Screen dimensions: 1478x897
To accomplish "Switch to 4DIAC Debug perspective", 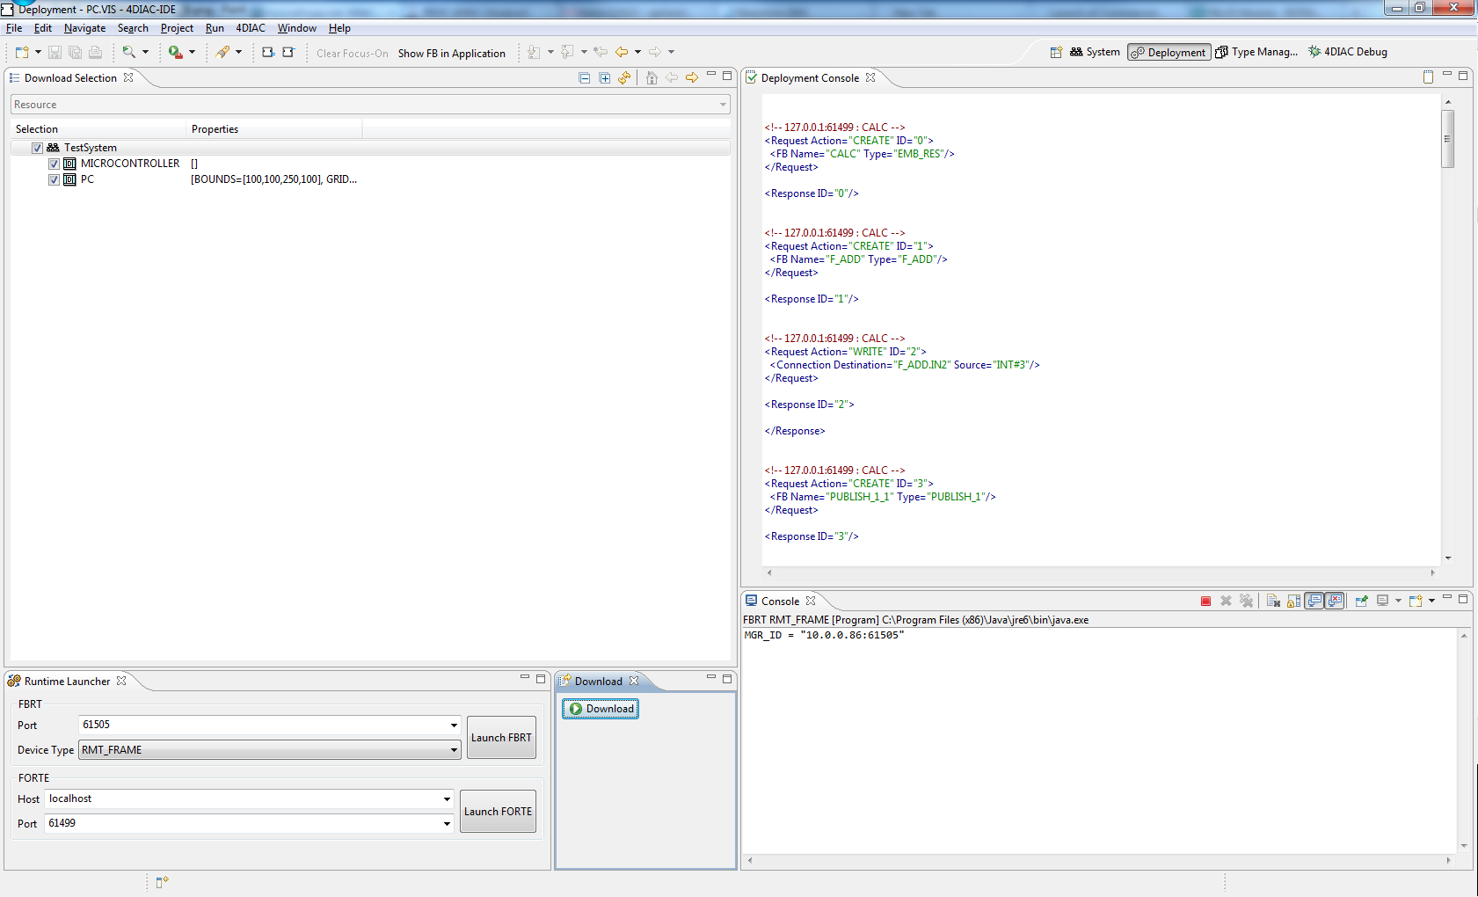I will 1348,52.
